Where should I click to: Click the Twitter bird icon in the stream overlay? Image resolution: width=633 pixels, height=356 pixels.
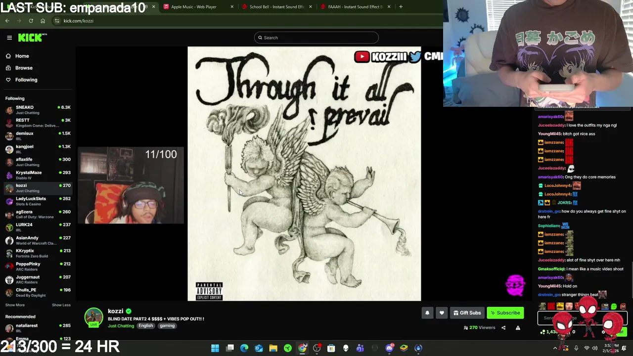(x=415, y=56)
